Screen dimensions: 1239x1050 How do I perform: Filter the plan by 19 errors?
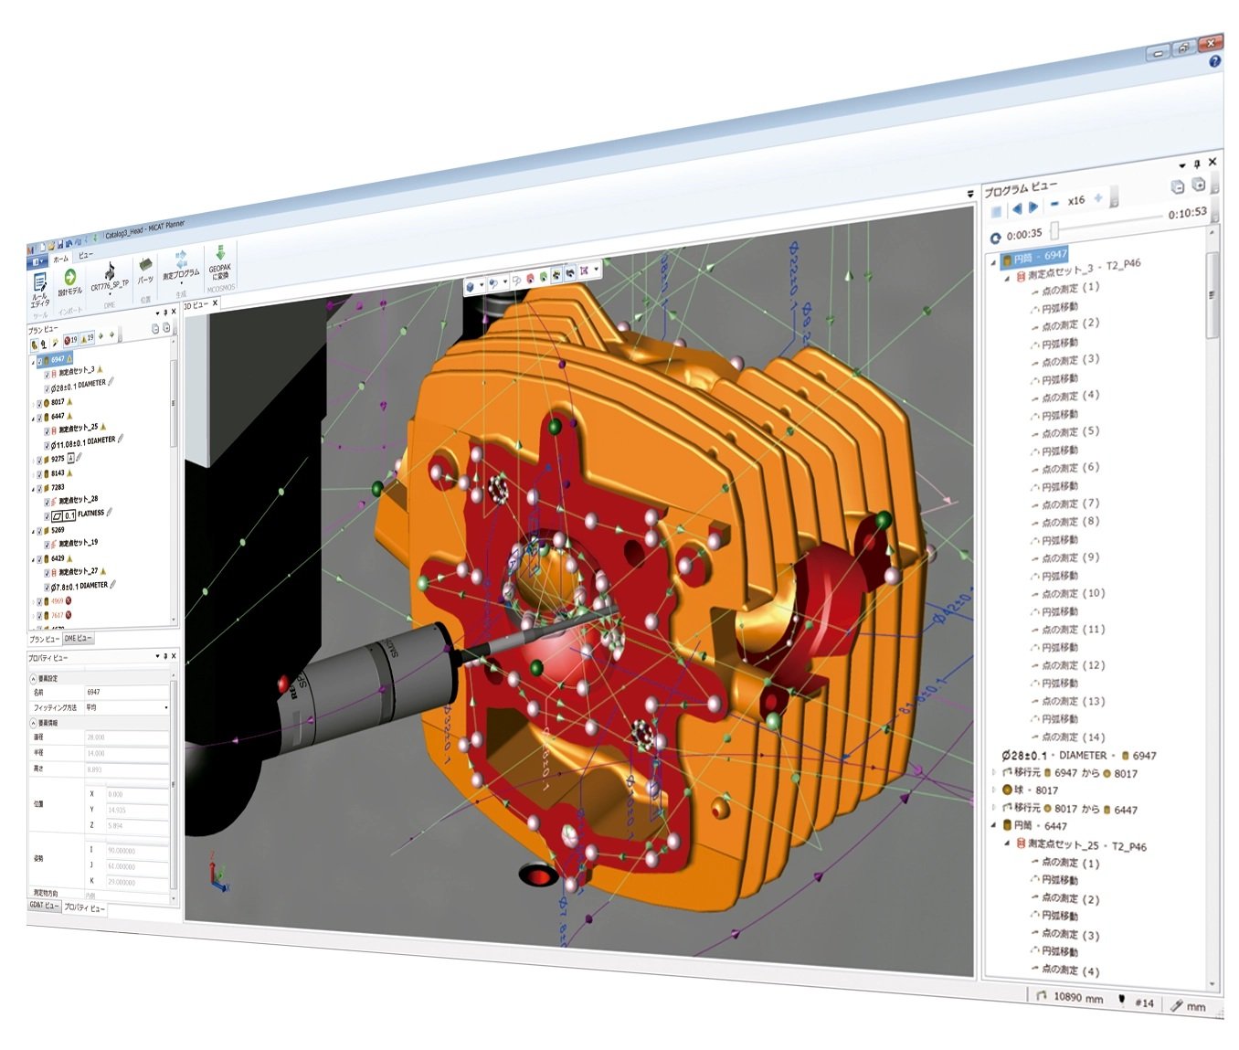point(69,340)
